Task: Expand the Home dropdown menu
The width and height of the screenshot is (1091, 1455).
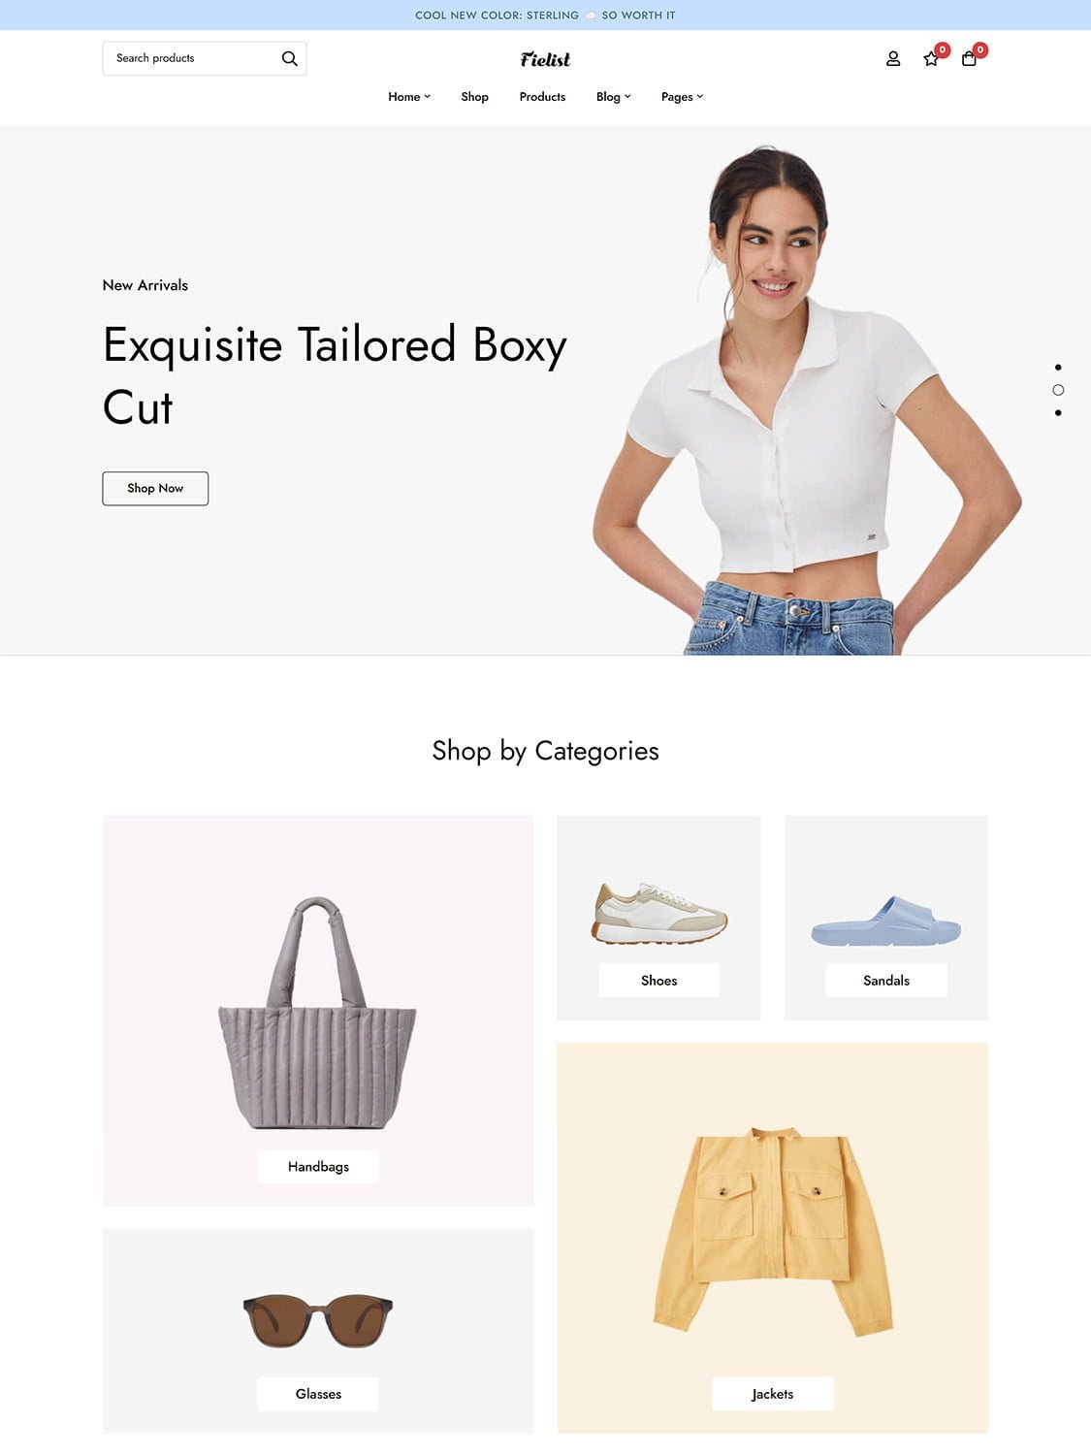Action: [409, 97]
